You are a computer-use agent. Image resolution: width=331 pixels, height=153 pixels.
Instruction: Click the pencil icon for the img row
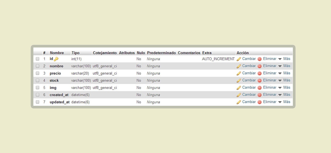pos(239,88)
